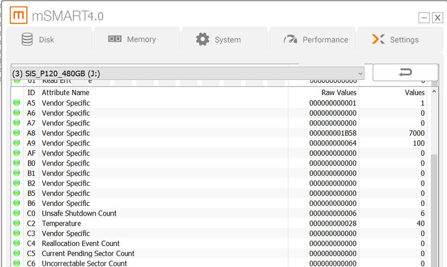Click the green status icon for A5
Screen dimensions: 447x267
(17, 103)
